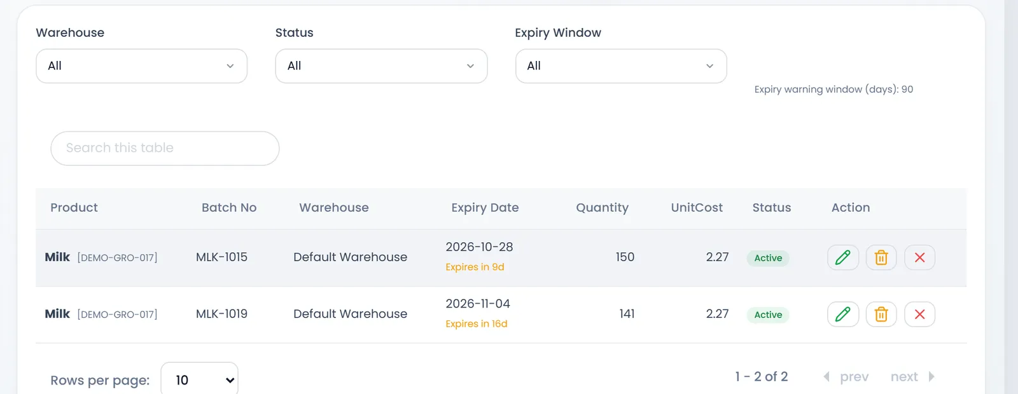Open the Warehouse filter dropdown
Screen dimensions: 1018x394
pos(141,66)
